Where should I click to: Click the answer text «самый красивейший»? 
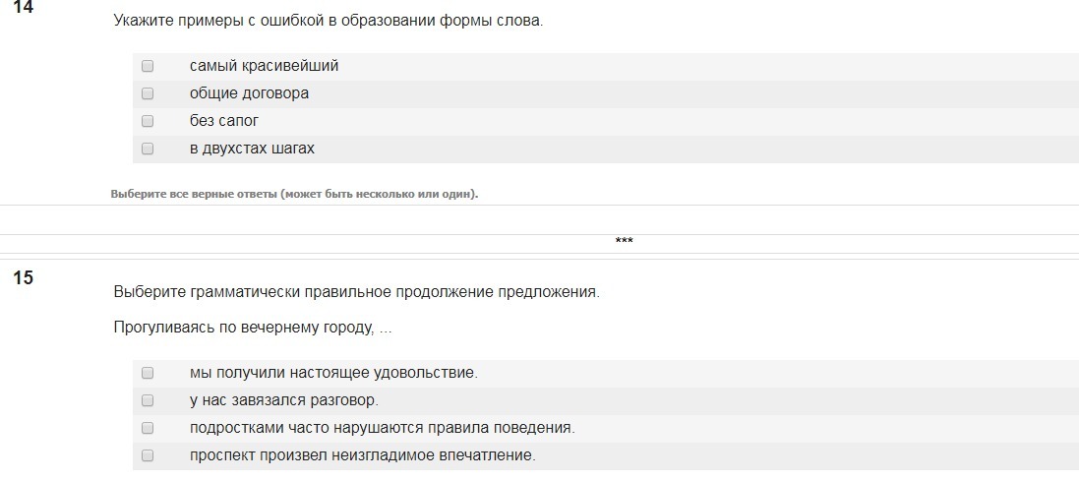pos(264,66)
